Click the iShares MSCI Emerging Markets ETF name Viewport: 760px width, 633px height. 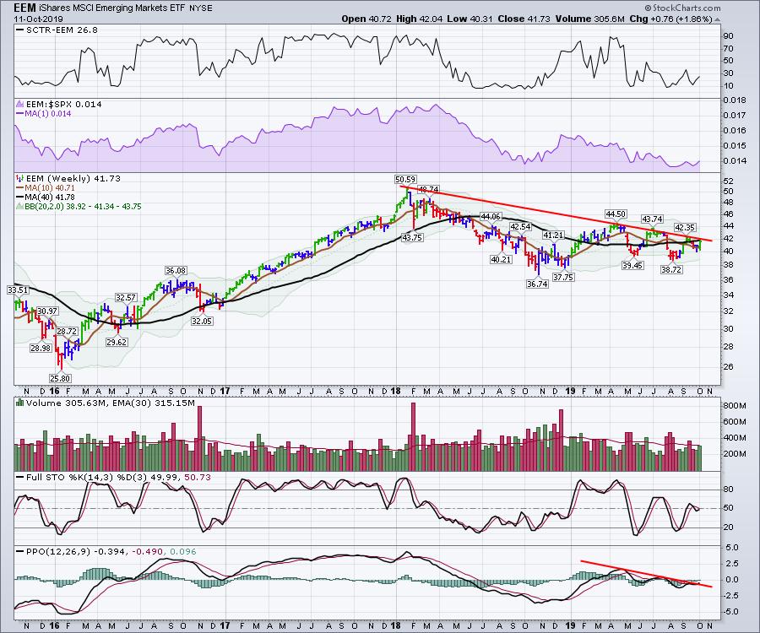[x=111, y=8]
